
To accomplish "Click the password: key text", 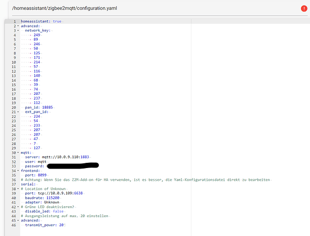I will (x=34, y=166).
